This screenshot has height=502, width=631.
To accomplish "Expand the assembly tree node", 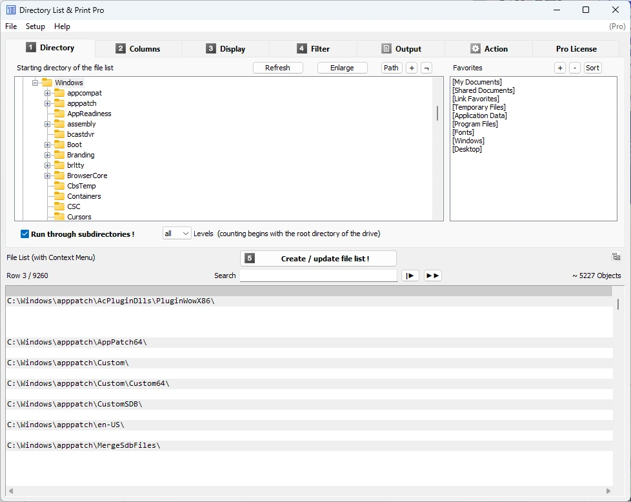I will tap(47, 124).
